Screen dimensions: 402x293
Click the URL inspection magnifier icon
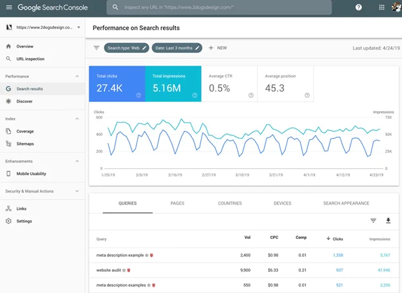click(8, 59)
